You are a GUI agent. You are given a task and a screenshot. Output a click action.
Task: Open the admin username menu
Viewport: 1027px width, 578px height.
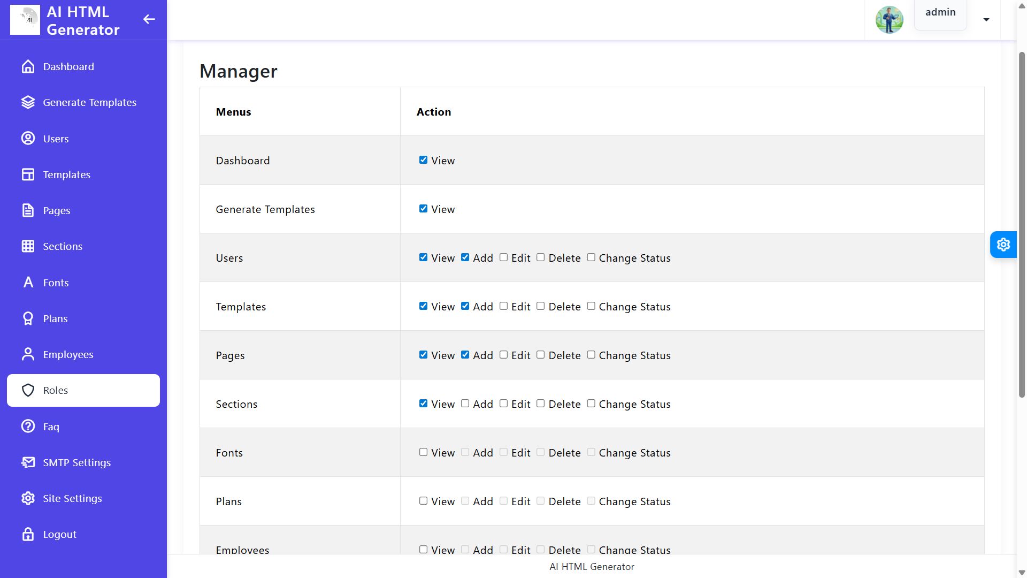[x=940, y=13]
